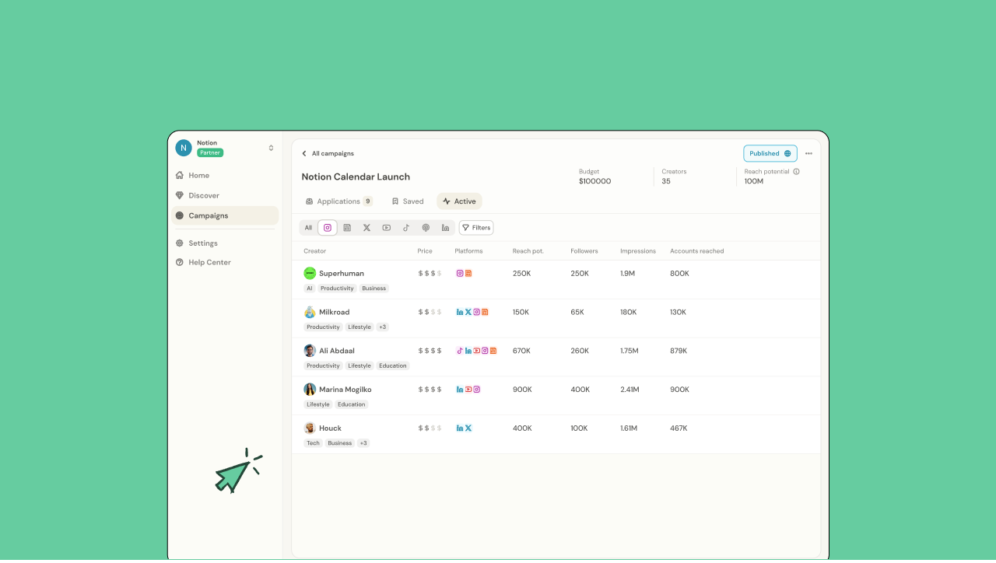Click Marina Mogilko's LinkedIn platform icon
Viewport: 996px width, 563px height.
click(460, 390)
